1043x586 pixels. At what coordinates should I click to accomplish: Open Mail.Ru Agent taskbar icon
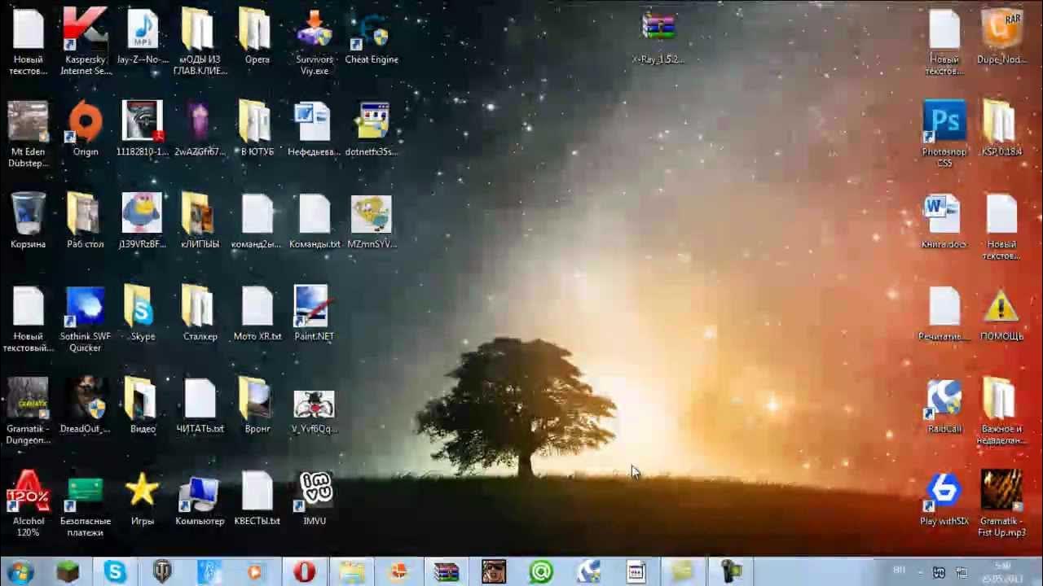point(540,572)
